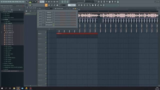Toggle the auto-scrolling arrow icon
Image resolution: width=160 pixels, height=90 pixels.
click(x=49, y=5)
